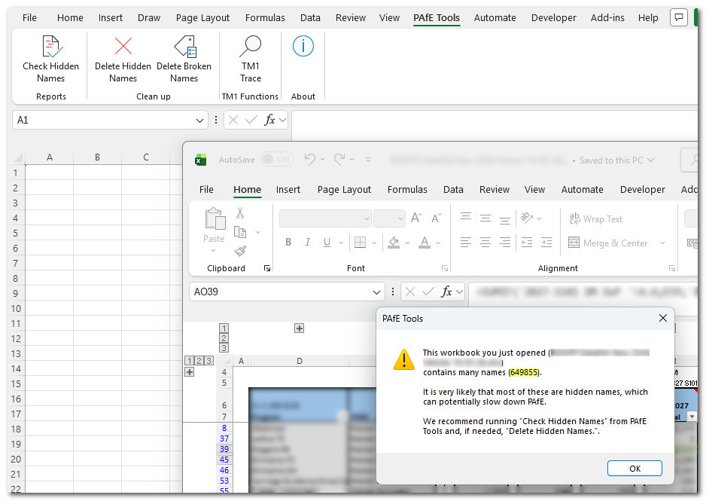Click Center alignment icon
Viewport: 706px width, 501px height.
[485, 243]
